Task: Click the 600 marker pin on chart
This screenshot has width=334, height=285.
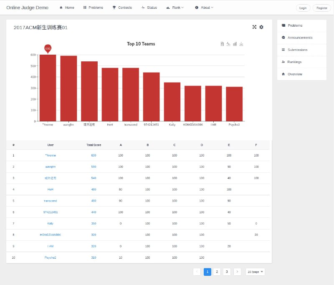Action: click(x=48, y=49)
